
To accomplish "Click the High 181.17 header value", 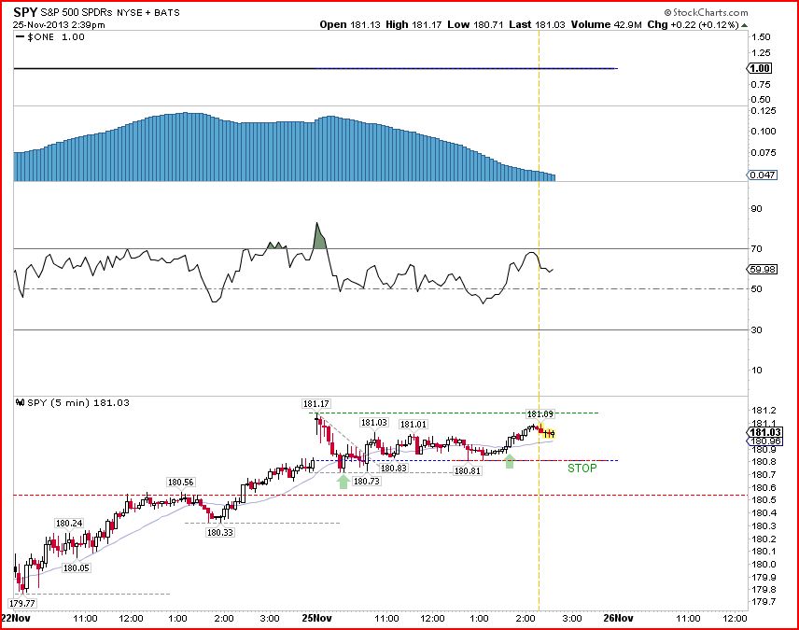I will (x=414, y=24).
